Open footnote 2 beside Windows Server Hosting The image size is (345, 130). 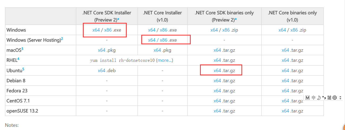pyautogui.click(x=62, y=39)
